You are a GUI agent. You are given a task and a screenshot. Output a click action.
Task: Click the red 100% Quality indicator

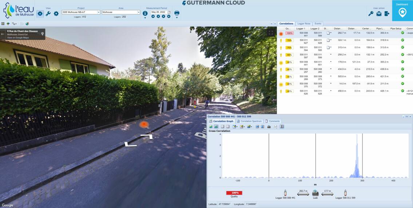pyautogui.click(x=234, y=193)
